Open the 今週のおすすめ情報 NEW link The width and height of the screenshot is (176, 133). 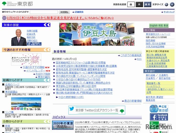point(34,67)
